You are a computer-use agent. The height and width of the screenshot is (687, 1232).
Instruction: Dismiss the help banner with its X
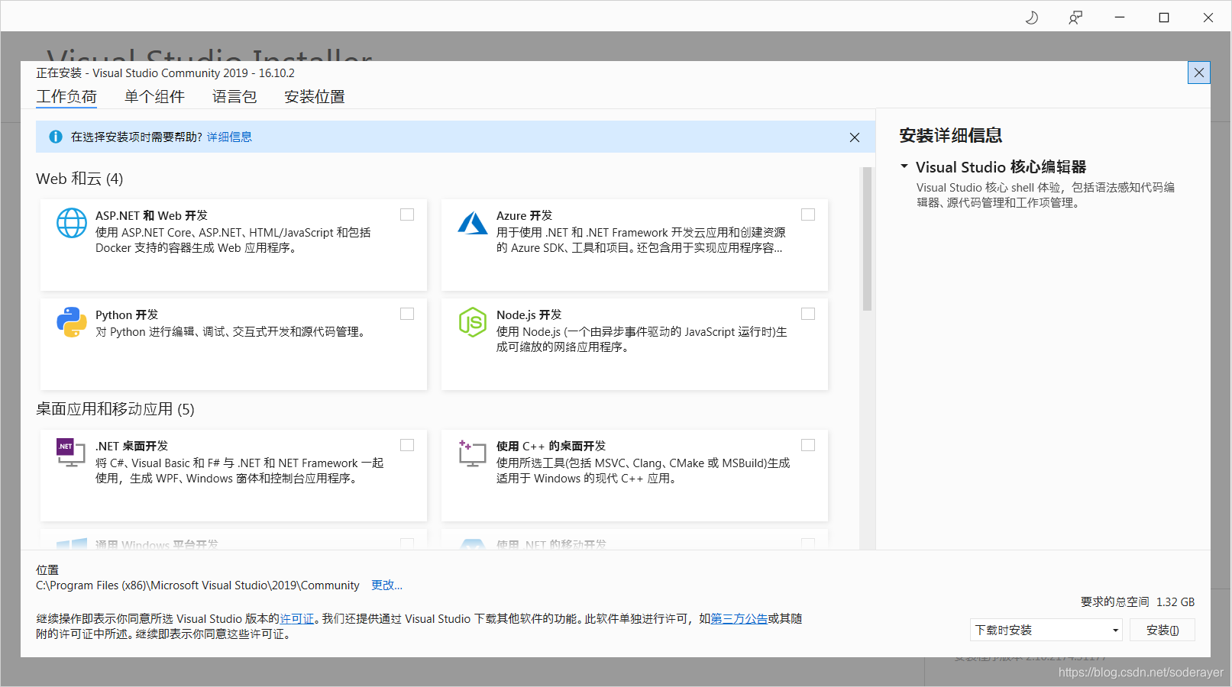855,137
